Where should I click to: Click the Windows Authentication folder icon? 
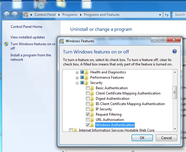(x=92, y=125)
